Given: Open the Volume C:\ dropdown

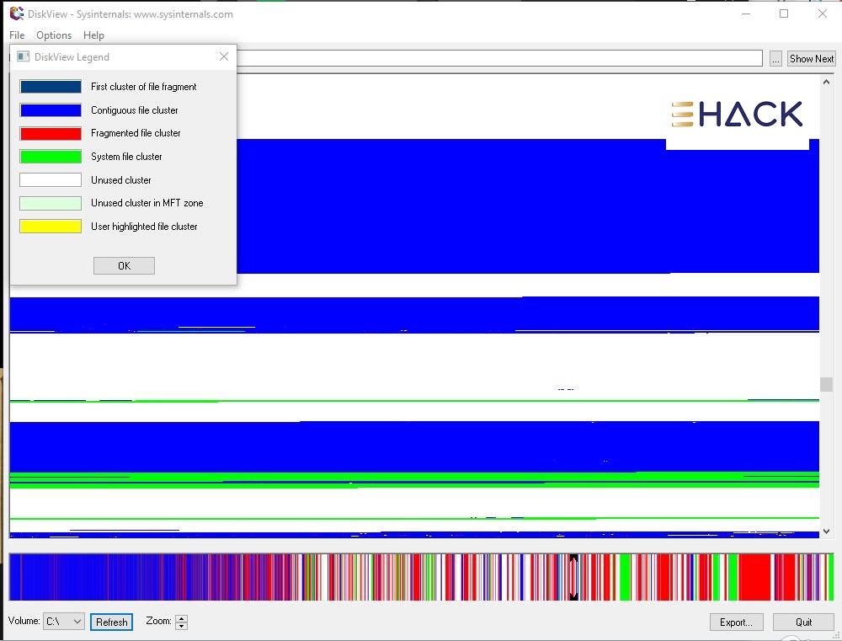Looking at the screenshot, I should click(63, 621).
